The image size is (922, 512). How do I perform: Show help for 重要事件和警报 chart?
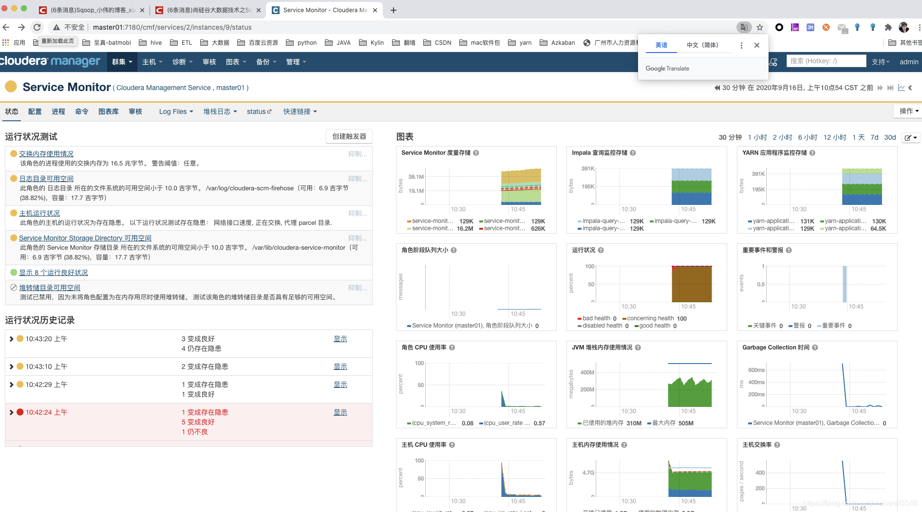[789, 250]
